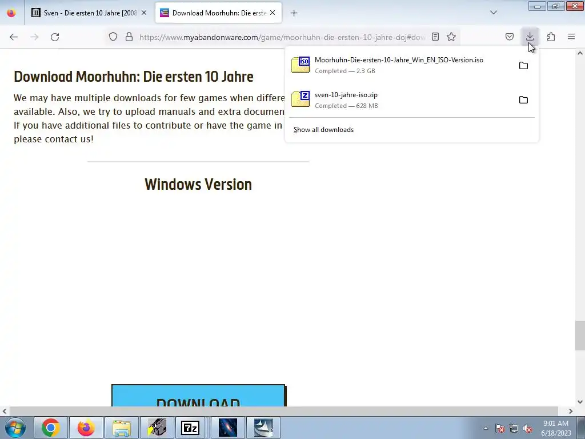Open 7-Zip from the taskbar
The width and height of the screenshot is (585, 439).
(x=190, y=428)
